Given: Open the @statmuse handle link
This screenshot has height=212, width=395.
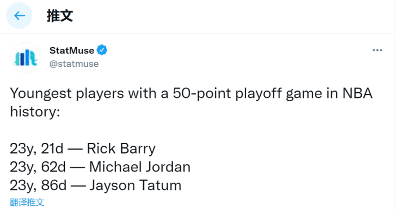Looking at the screenshot, I should [74, 64].
